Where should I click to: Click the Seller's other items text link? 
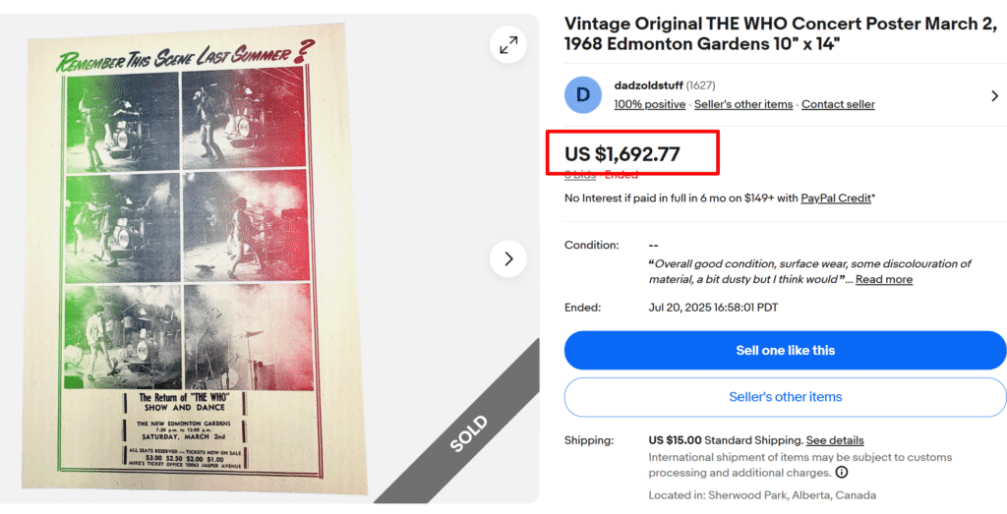tap(743, 104)
